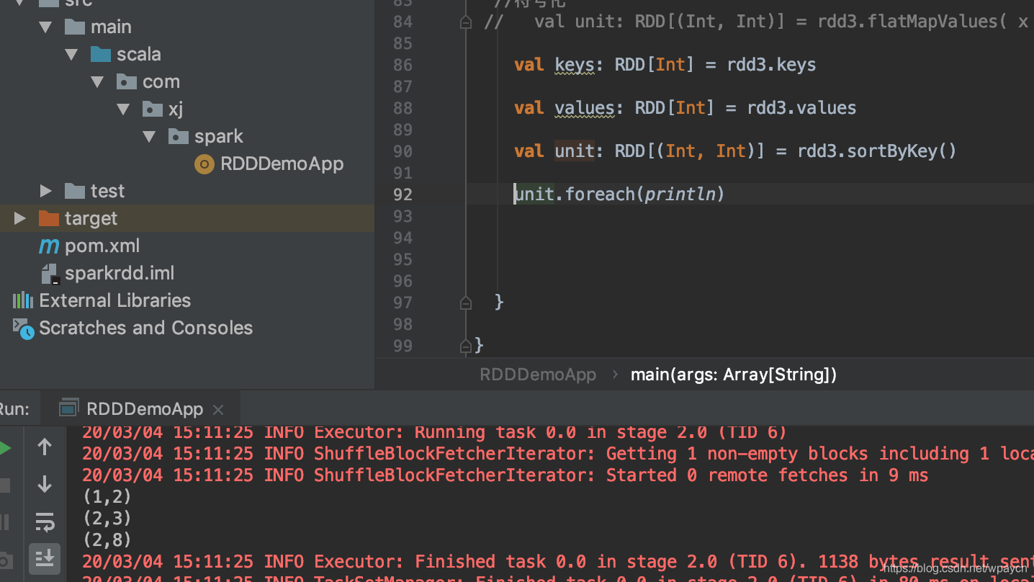Screen dimensions: 1034x582
Task: Select the com package icon
Action: tap(127, 81)
